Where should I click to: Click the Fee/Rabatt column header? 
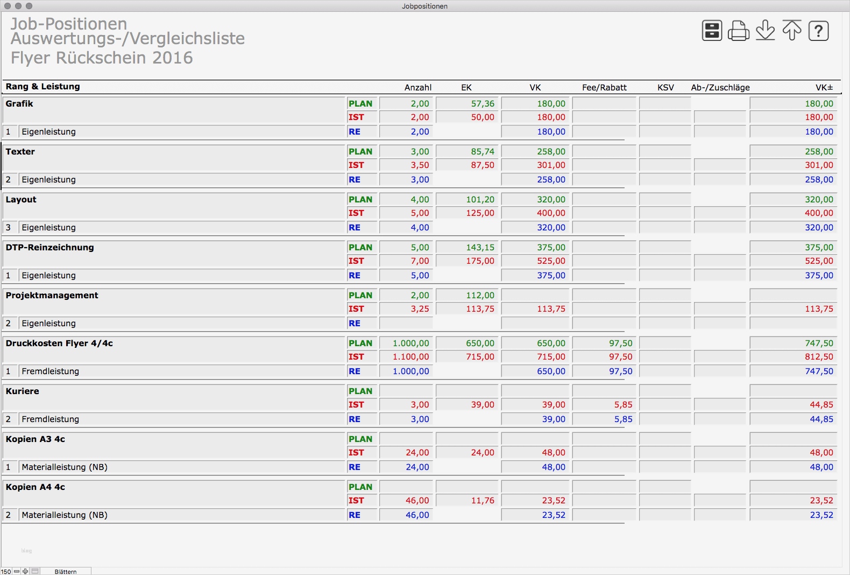click(x=604, y=87)
